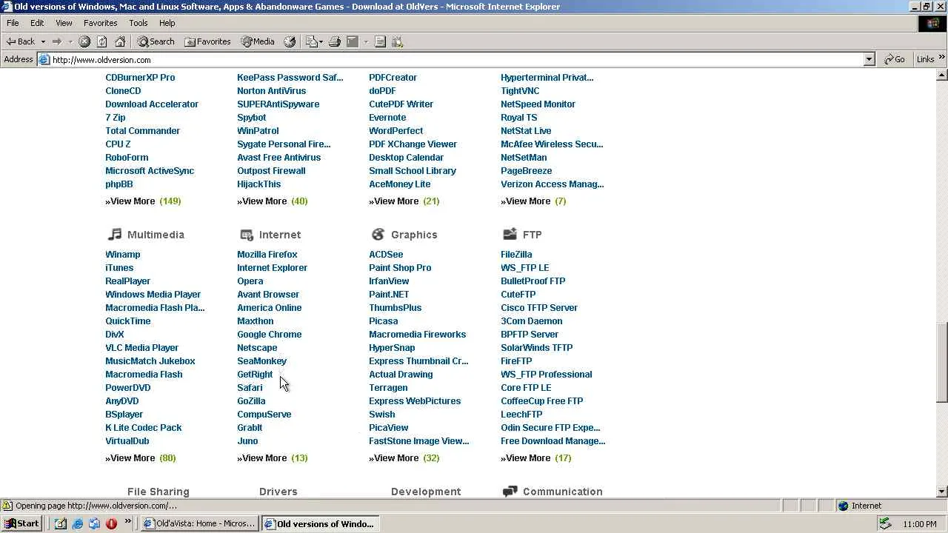
Task: Click the vertical scrollbar up arrow
Action: (x=942, y=75)
